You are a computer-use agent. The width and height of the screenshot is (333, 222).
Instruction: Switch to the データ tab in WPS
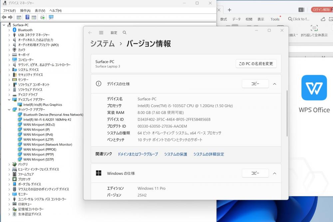click(x=236, y=19)
